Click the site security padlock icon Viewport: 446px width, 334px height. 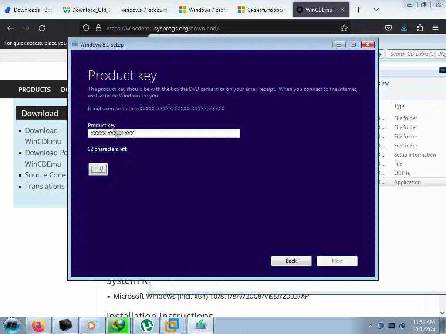click(x=98, y=28)
